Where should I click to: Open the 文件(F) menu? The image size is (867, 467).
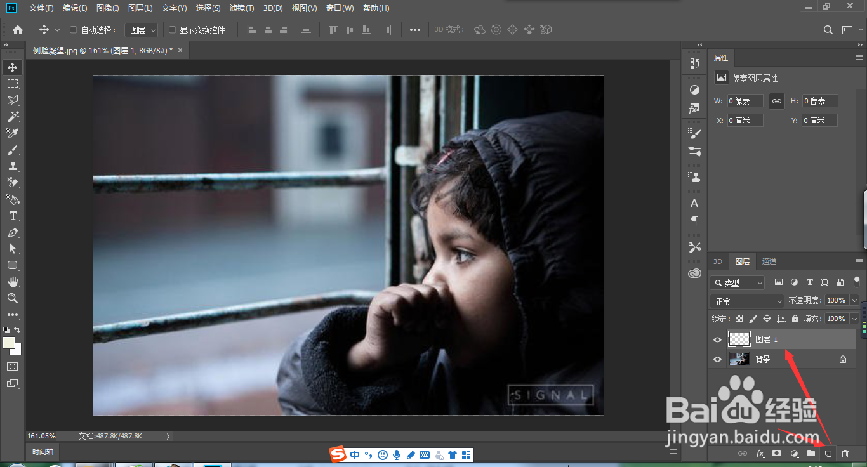[41, 8]
